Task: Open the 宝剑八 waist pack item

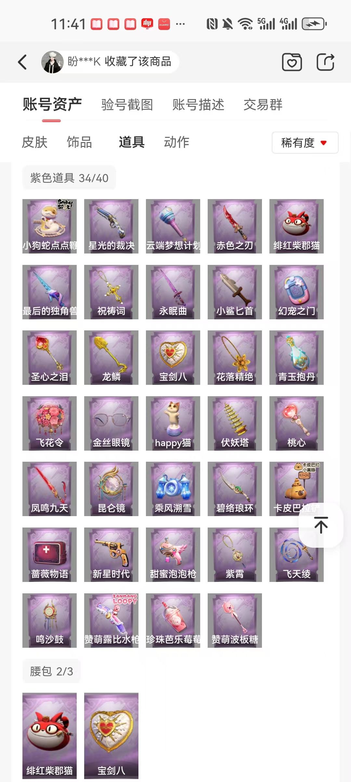Action: coord(111,736)
